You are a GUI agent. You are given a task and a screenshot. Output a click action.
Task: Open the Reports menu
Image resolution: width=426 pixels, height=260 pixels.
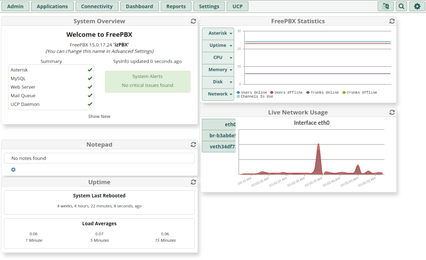point(176,6)
